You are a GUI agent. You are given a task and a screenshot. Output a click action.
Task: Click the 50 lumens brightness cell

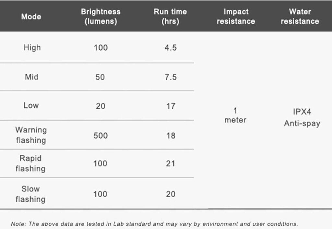tap(101, 77)
